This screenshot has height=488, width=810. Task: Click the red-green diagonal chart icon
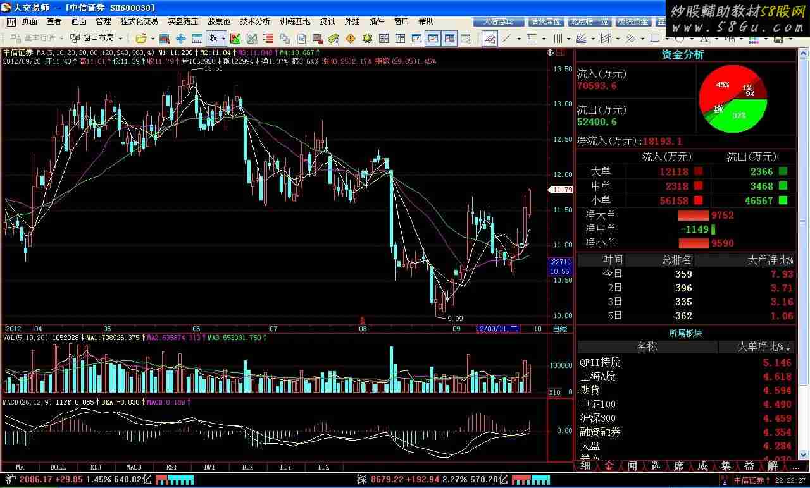pos(235,38)
